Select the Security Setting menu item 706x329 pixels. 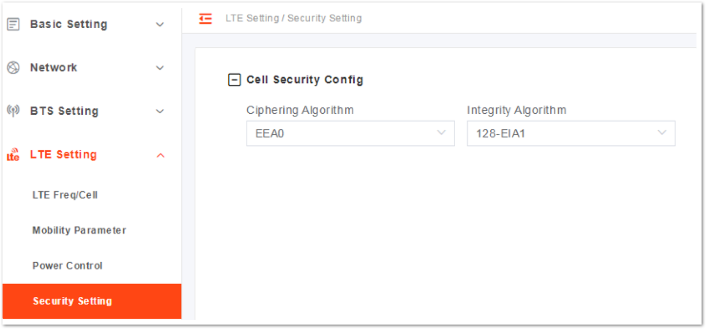click(92, 301)
